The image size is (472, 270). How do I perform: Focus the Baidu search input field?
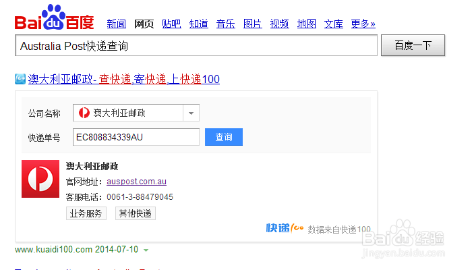[196, 45]
